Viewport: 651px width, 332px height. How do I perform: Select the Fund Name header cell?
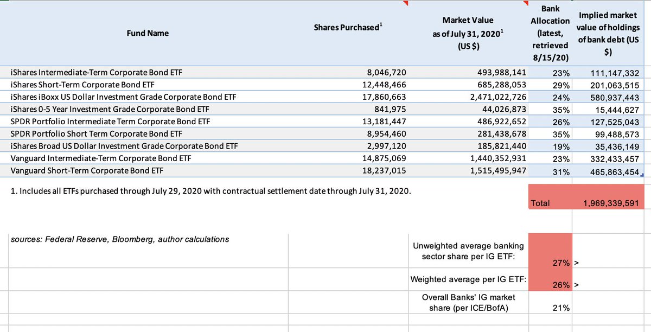coord(148,33)
